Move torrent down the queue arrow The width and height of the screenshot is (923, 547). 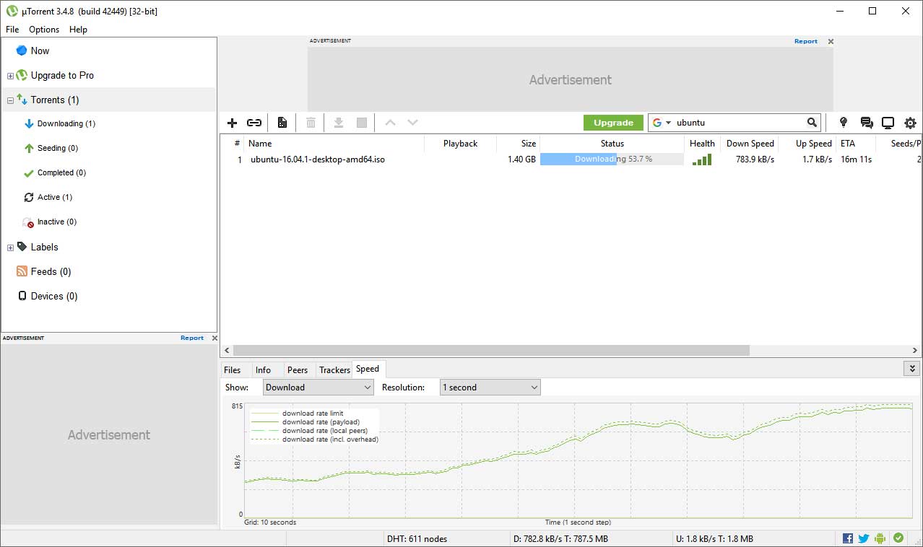412,123
